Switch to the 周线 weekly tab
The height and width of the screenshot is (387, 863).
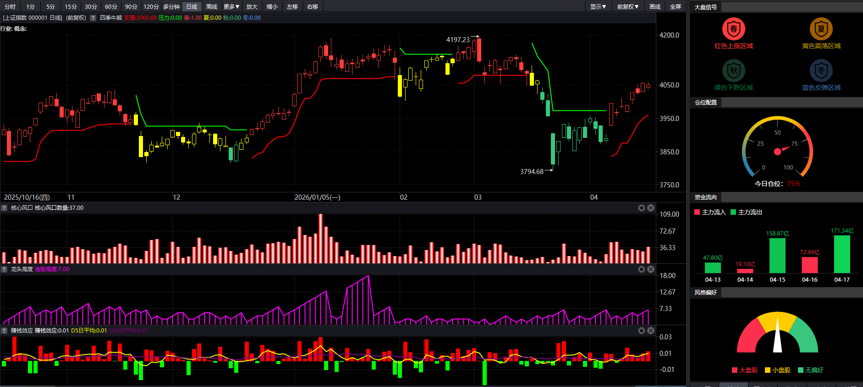(212, 6)
